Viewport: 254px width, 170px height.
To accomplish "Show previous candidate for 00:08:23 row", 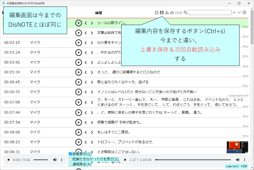I will pos(86,142).
